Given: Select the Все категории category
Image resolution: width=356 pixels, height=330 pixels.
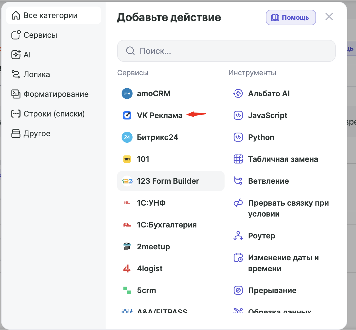Looking at the screenshot, I should pos(54,15).
